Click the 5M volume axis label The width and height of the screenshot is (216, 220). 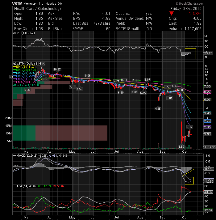click(9, 141)
